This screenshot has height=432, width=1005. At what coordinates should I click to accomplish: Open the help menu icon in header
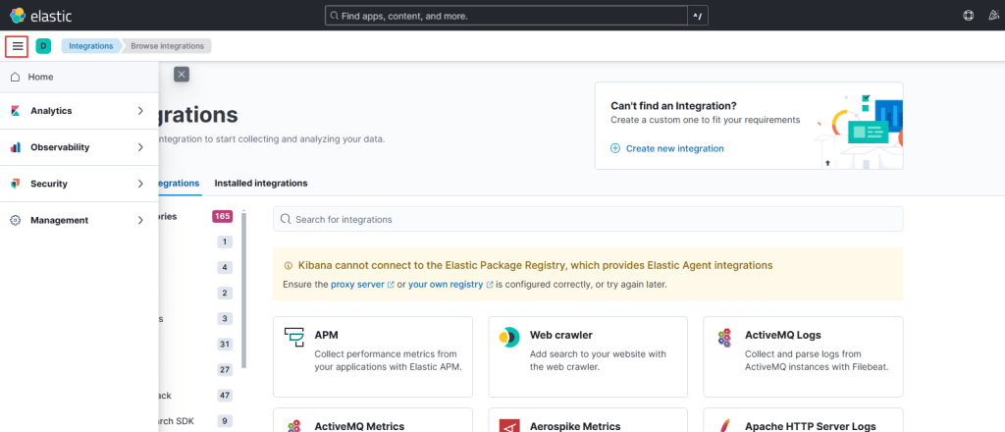pyautogui.click(x=969, y=16)
